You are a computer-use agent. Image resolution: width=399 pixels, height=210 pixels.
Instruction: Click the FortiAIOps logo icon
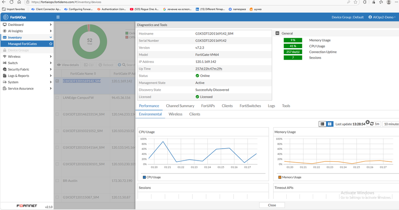click(6, 17)
